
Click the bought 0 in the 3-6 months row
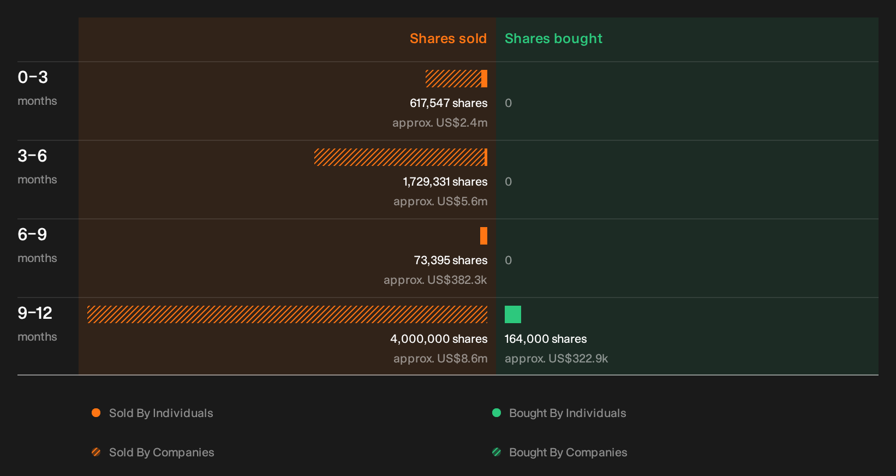pyautogui.click(x=508, y=182)
